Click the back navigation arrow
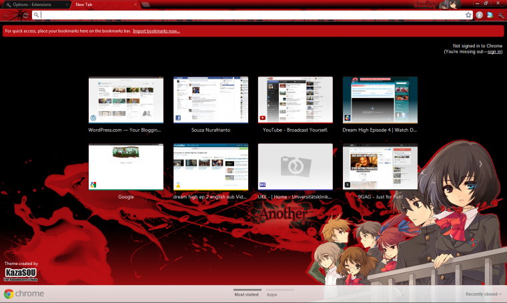507x303 pixels. [7, 15]
